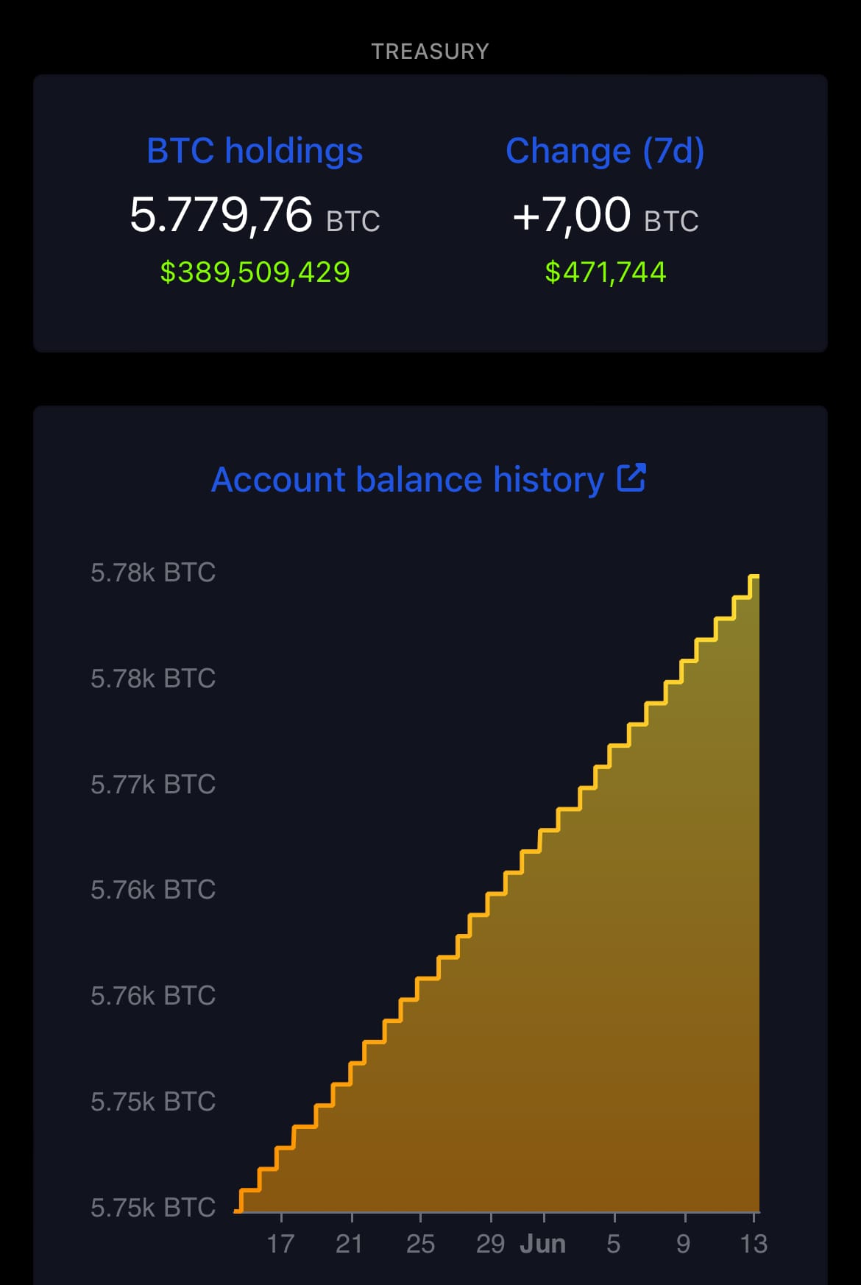Open the external link icon beside Account balance history

point(631,478)
